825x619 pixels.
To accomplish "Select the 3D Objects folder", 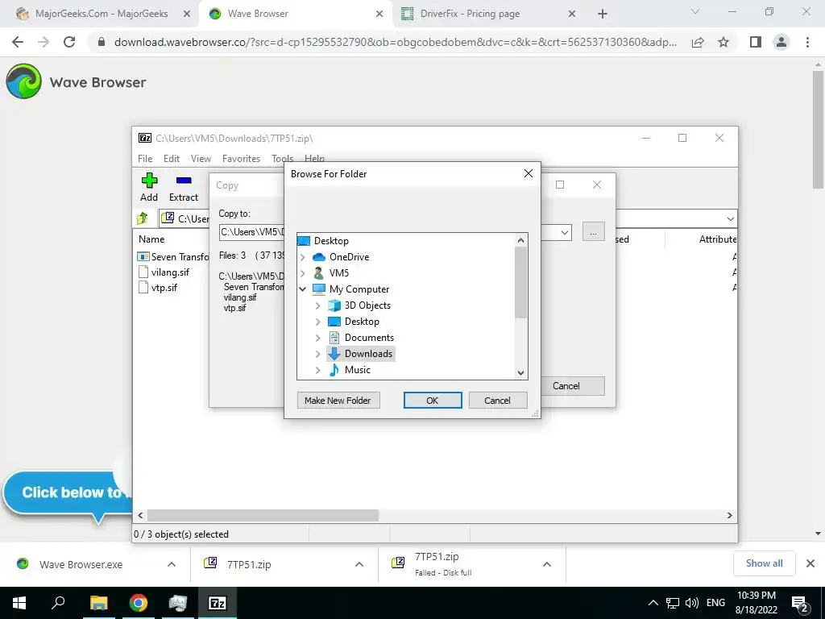I will (367, 305).
